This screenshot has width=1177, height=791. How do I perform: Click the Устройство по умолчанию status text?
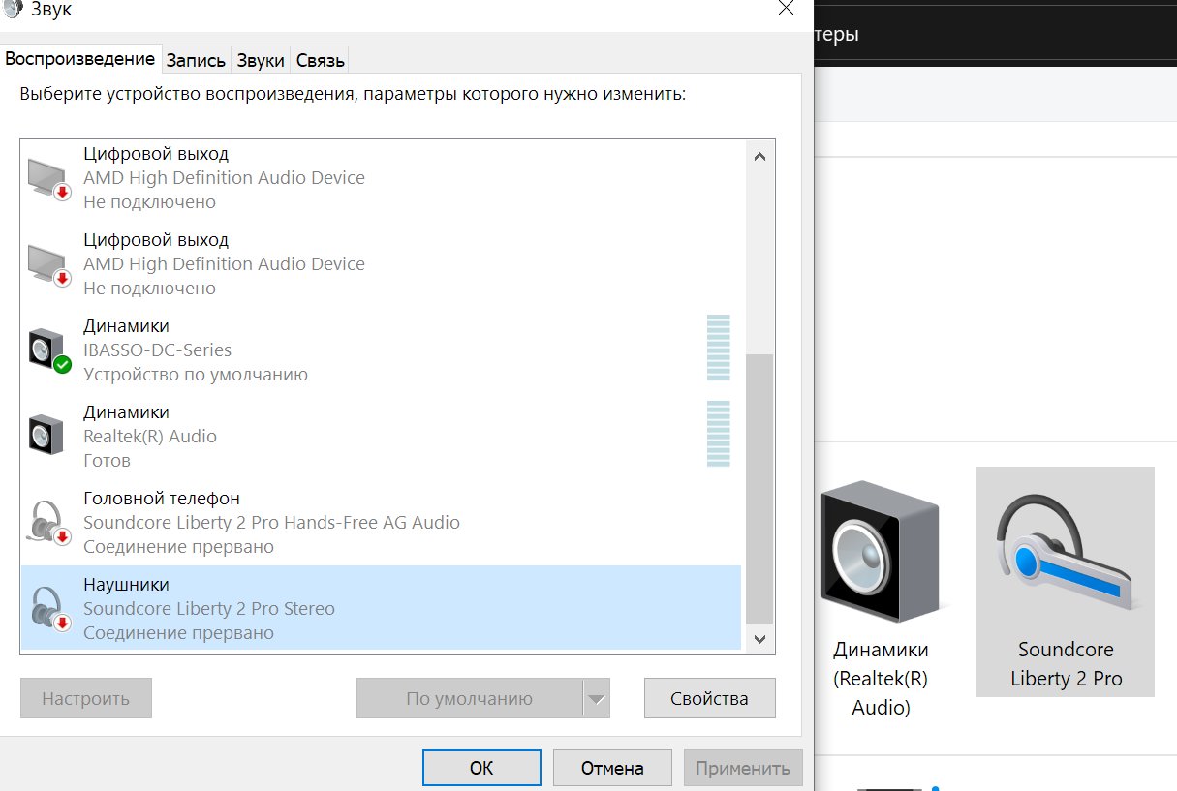pyautogui.click(x=196, y=375)
